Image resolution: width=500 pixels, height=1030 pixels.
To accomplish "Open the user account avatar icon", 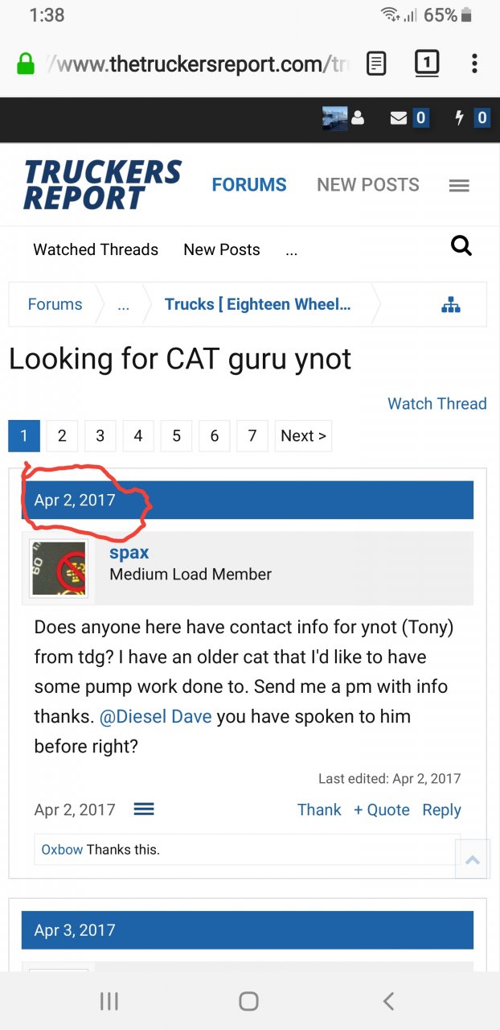I will (342, 118).
